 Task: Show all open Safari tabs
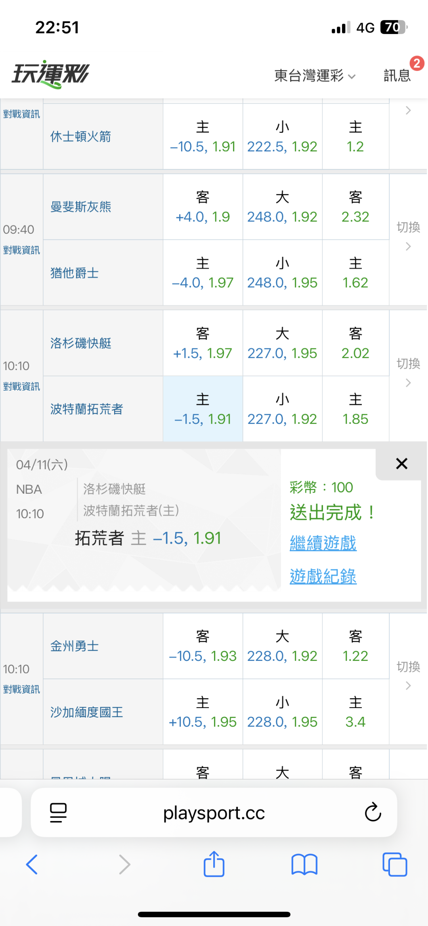394,864
